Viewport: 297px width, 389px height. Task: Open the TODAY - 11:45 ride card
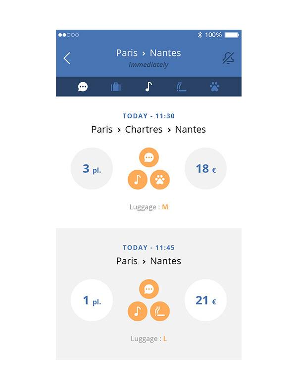point(148,247)
